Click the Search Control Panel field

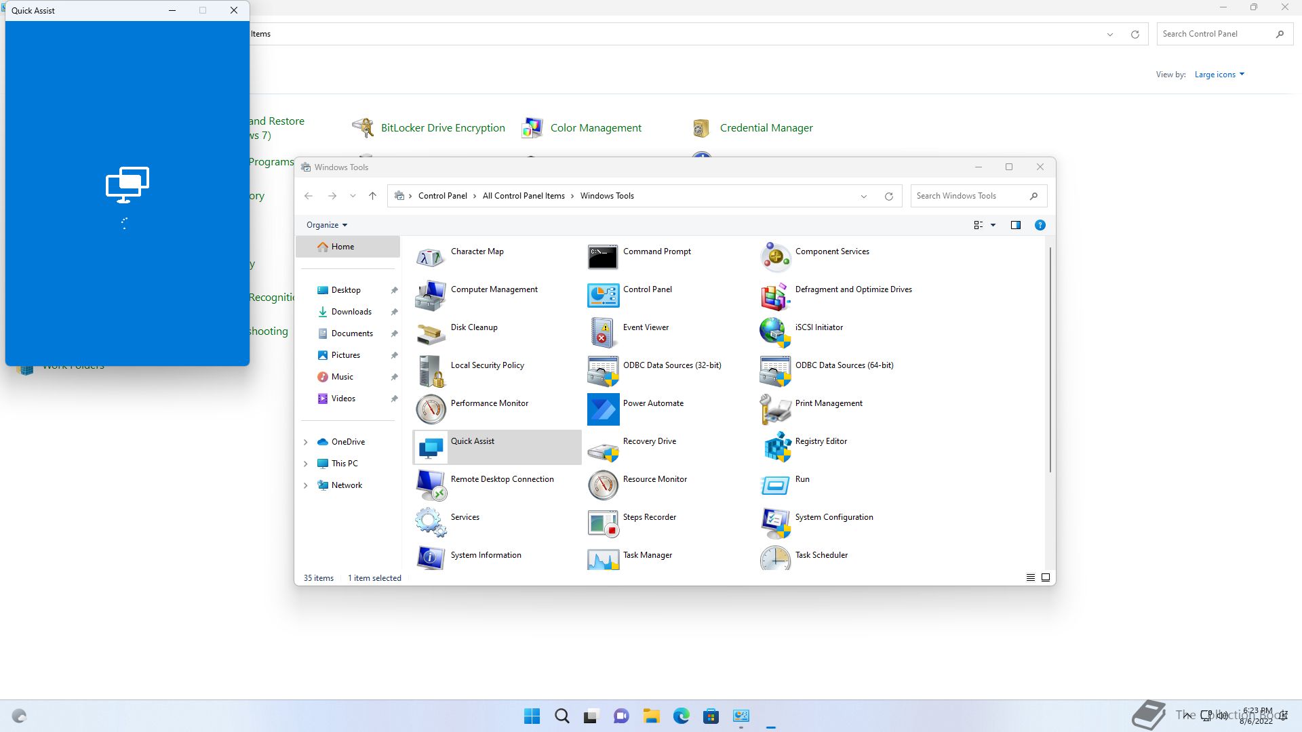point(1224,34)
